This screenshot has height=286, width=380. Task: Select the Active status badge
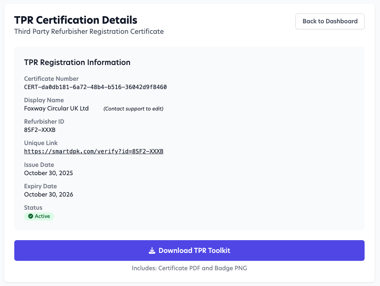(39, 216)
